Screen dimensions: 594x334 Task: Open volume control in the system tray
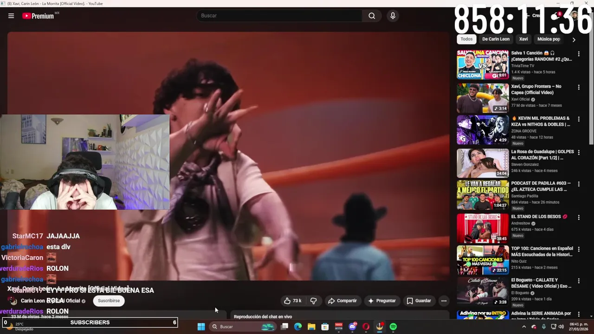click(x=561, y=327)
